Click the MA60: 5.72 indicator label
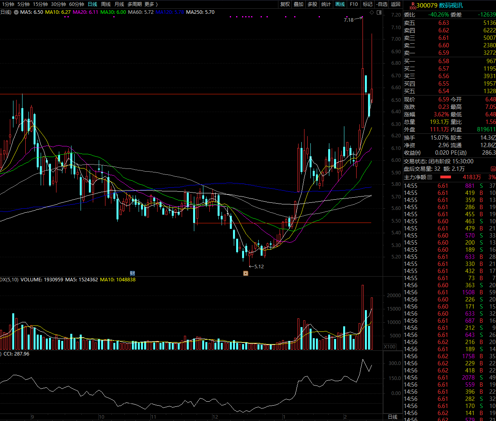Image resolution: width=496 pixels, height=421 pixels. click(141, 12)
